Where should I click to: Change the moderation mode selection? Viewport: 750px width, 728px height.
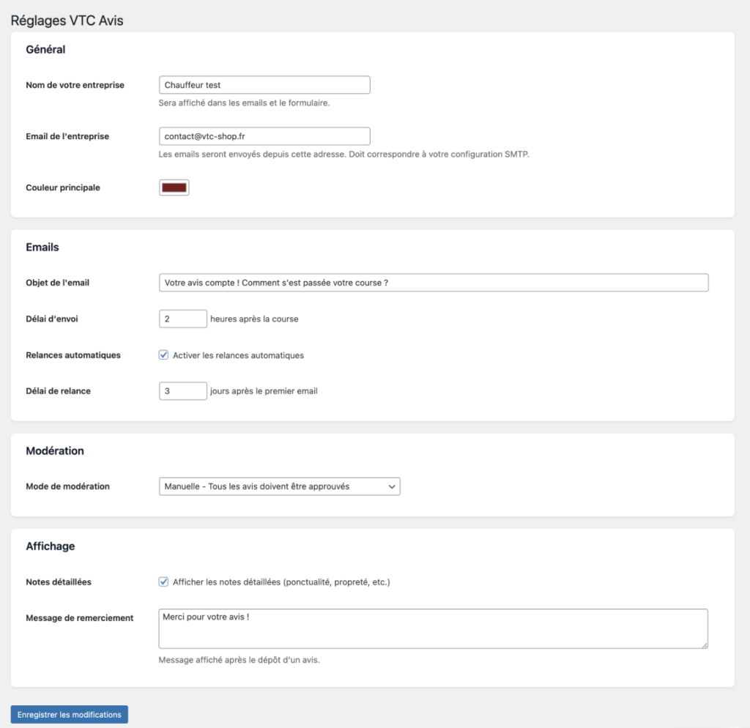tap(278, 486)
